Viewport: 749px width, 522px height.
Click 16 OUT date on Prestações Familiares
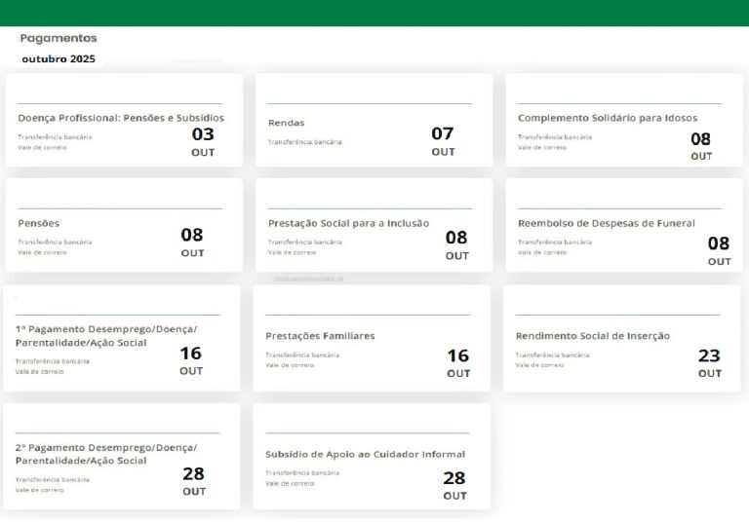pos(457,362)
